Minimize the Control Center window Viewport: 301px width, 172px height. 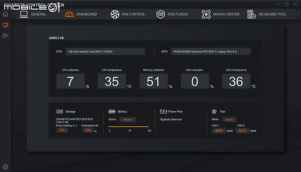tap(278, 4)
